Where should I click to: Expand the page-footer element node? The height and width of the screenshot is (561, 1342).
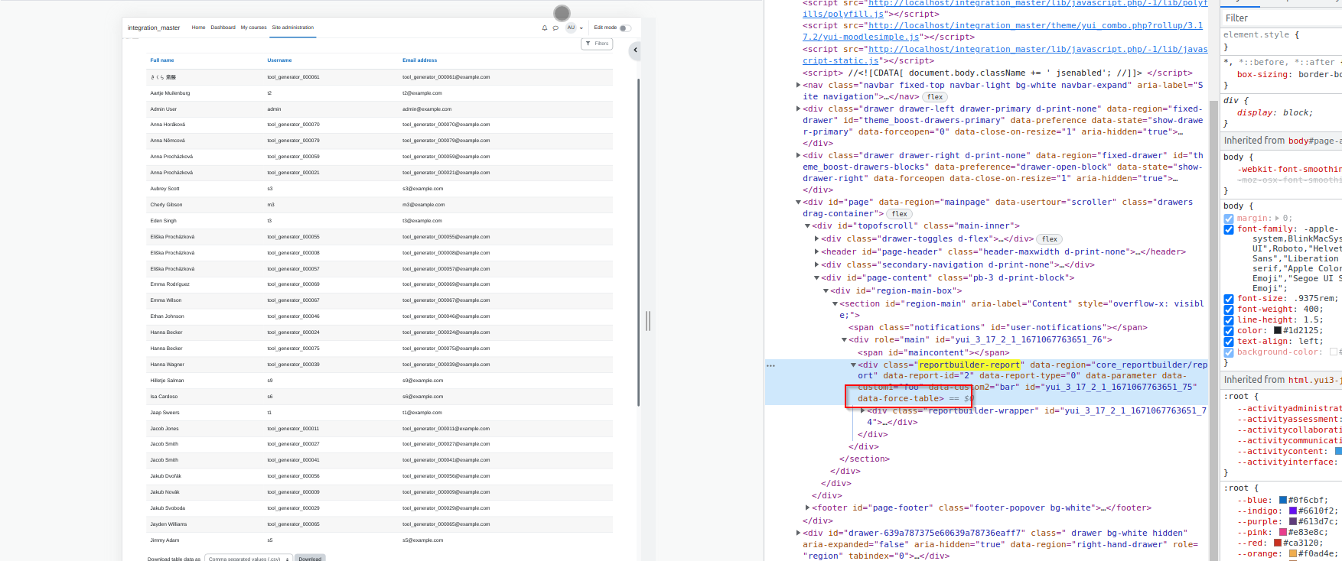807,507
